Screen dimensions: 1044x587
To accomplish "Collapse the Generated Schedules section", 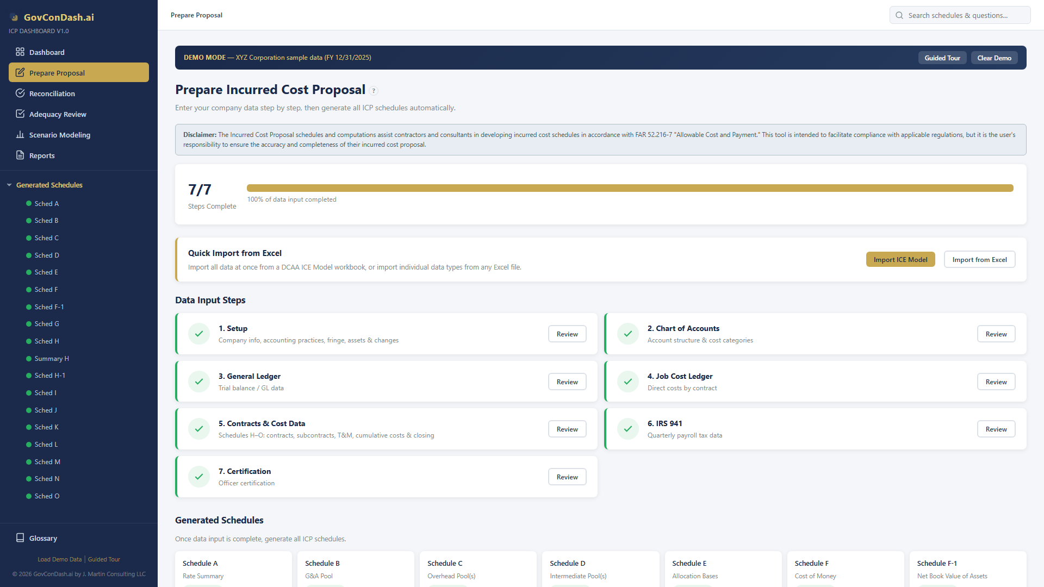I will coord(9,185).
